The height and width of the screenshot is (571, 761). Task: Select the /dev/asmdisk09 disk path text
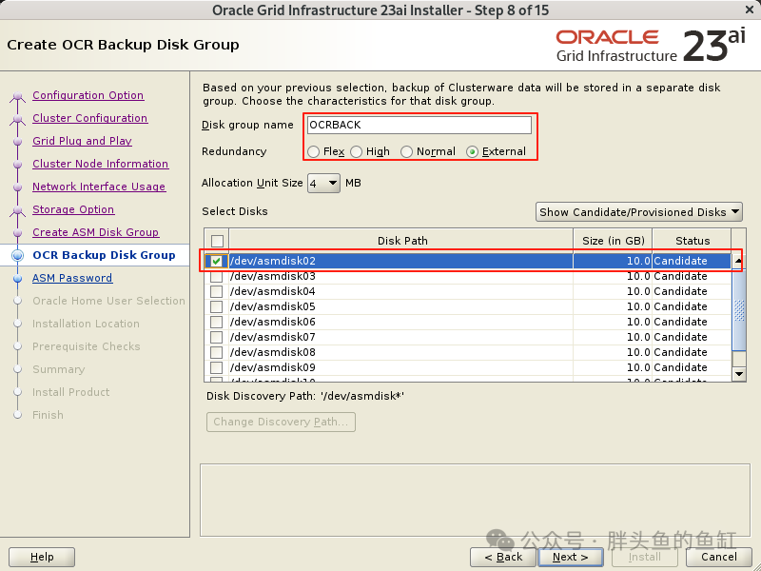pos(273,367)
